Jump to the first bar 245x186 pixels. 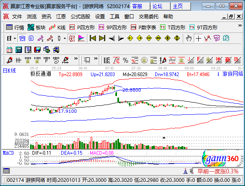[93, 38]
